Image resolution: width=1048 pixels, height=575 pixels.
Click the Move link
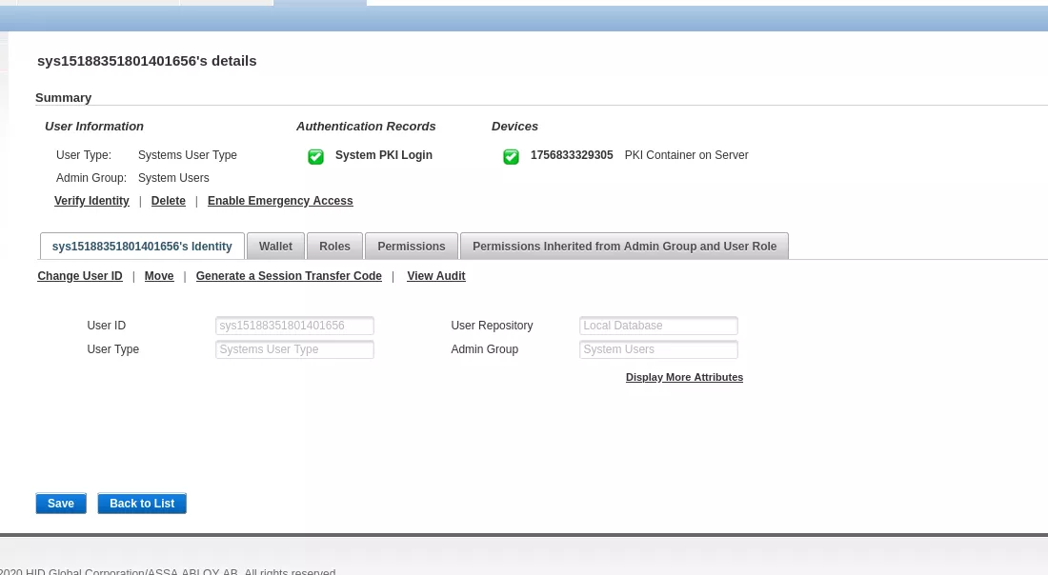point(159,276)
